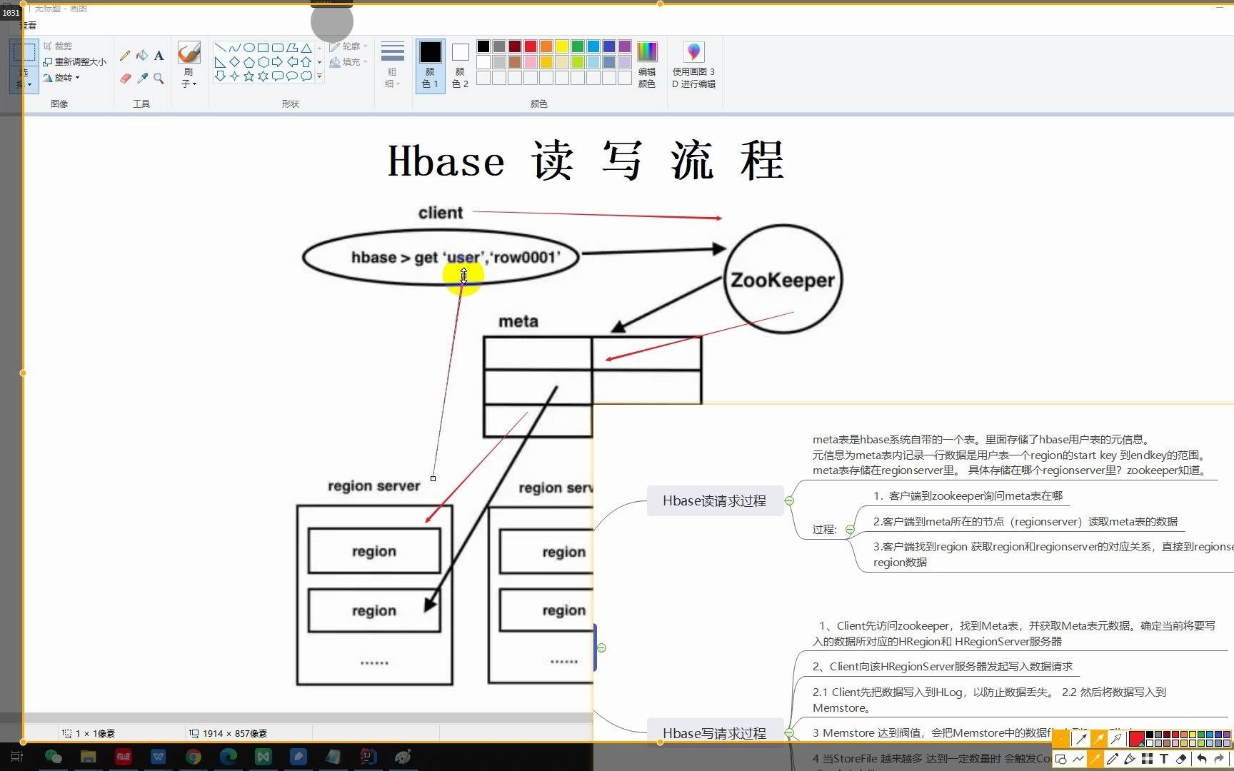The height and width of the screenshot is (771, 1234).
Task: Select the Fill with color bucket tool
Action: 142,56
